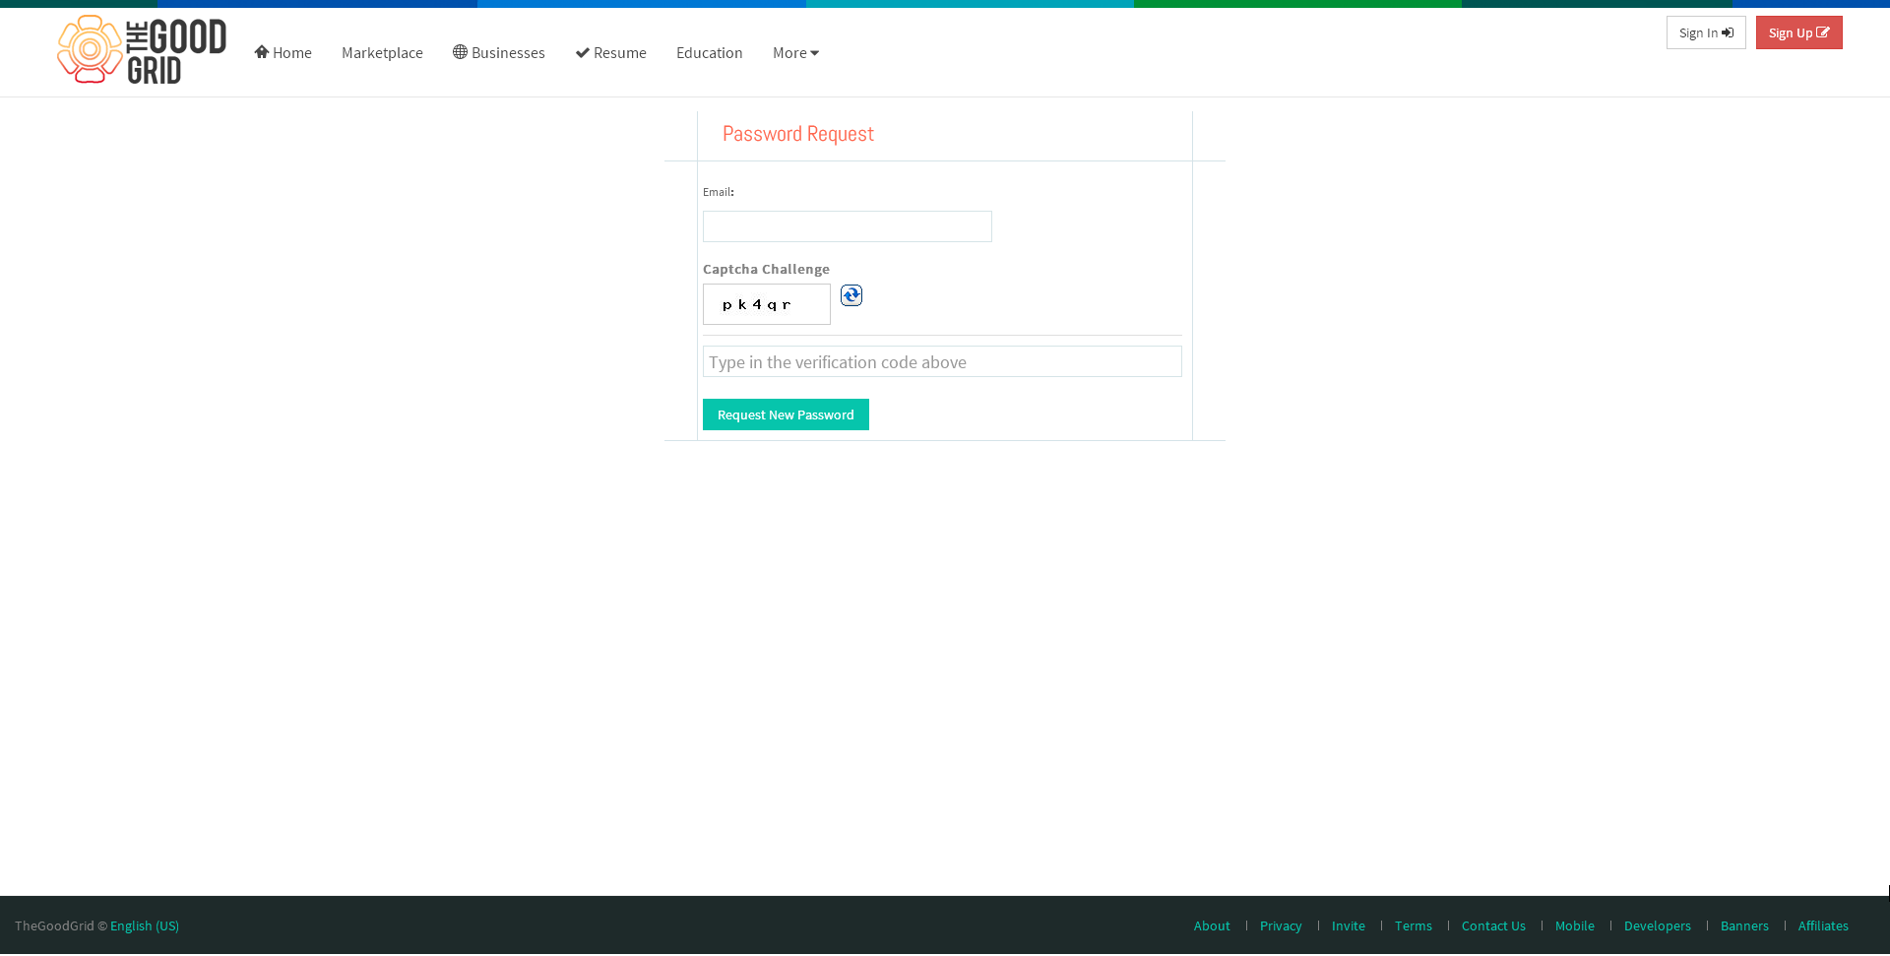Open the Affiliates footer link
This screenshot has height=956, width=1890.
[x=1823, y=925]
